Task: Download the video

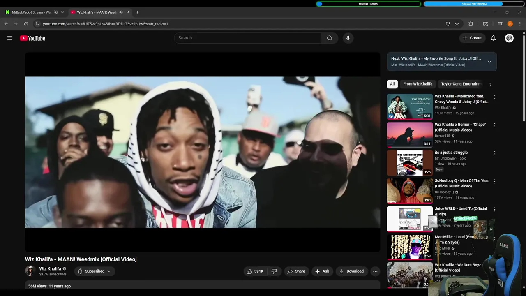Action: [x=351, y=271]
